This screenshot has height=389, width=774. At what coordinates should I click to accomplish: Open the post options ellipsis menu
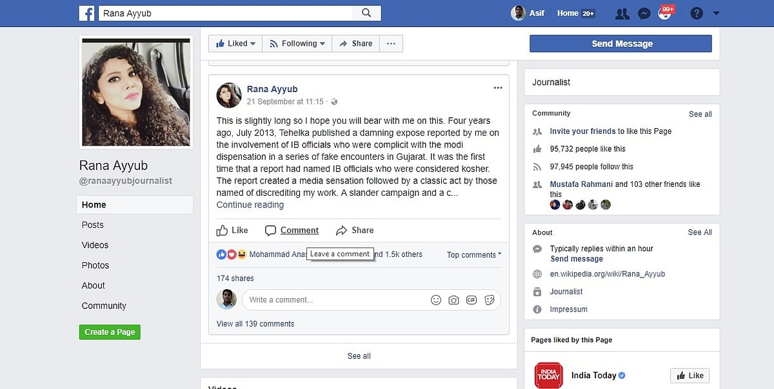click(497, 88)
